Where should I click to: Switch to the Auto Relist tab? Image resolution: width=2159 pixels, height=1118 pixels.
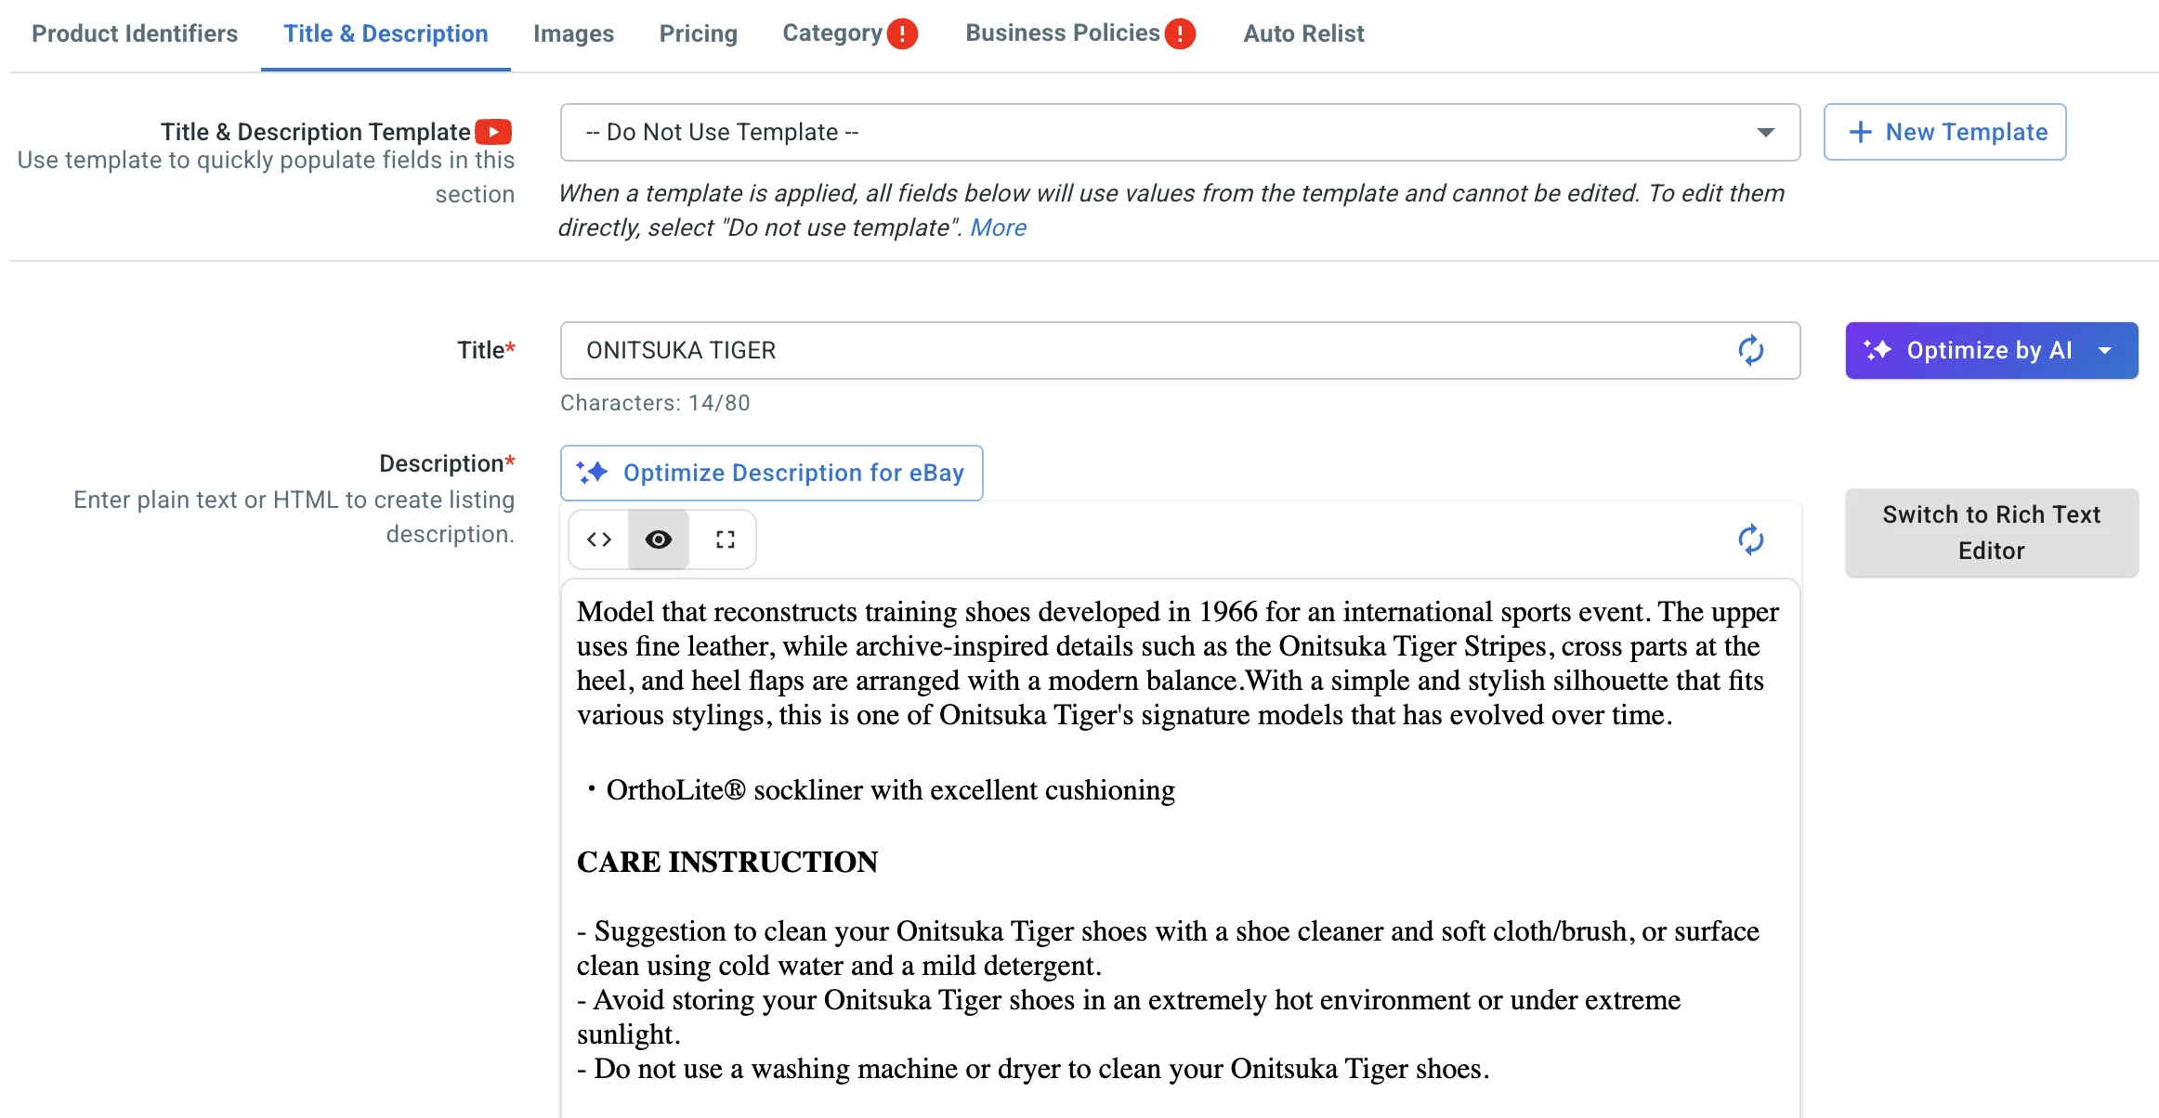(x=1303, y=33)
